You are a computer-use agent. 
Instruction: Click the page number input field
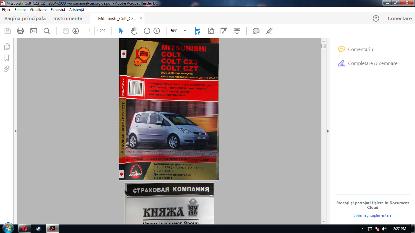[90, 31]
